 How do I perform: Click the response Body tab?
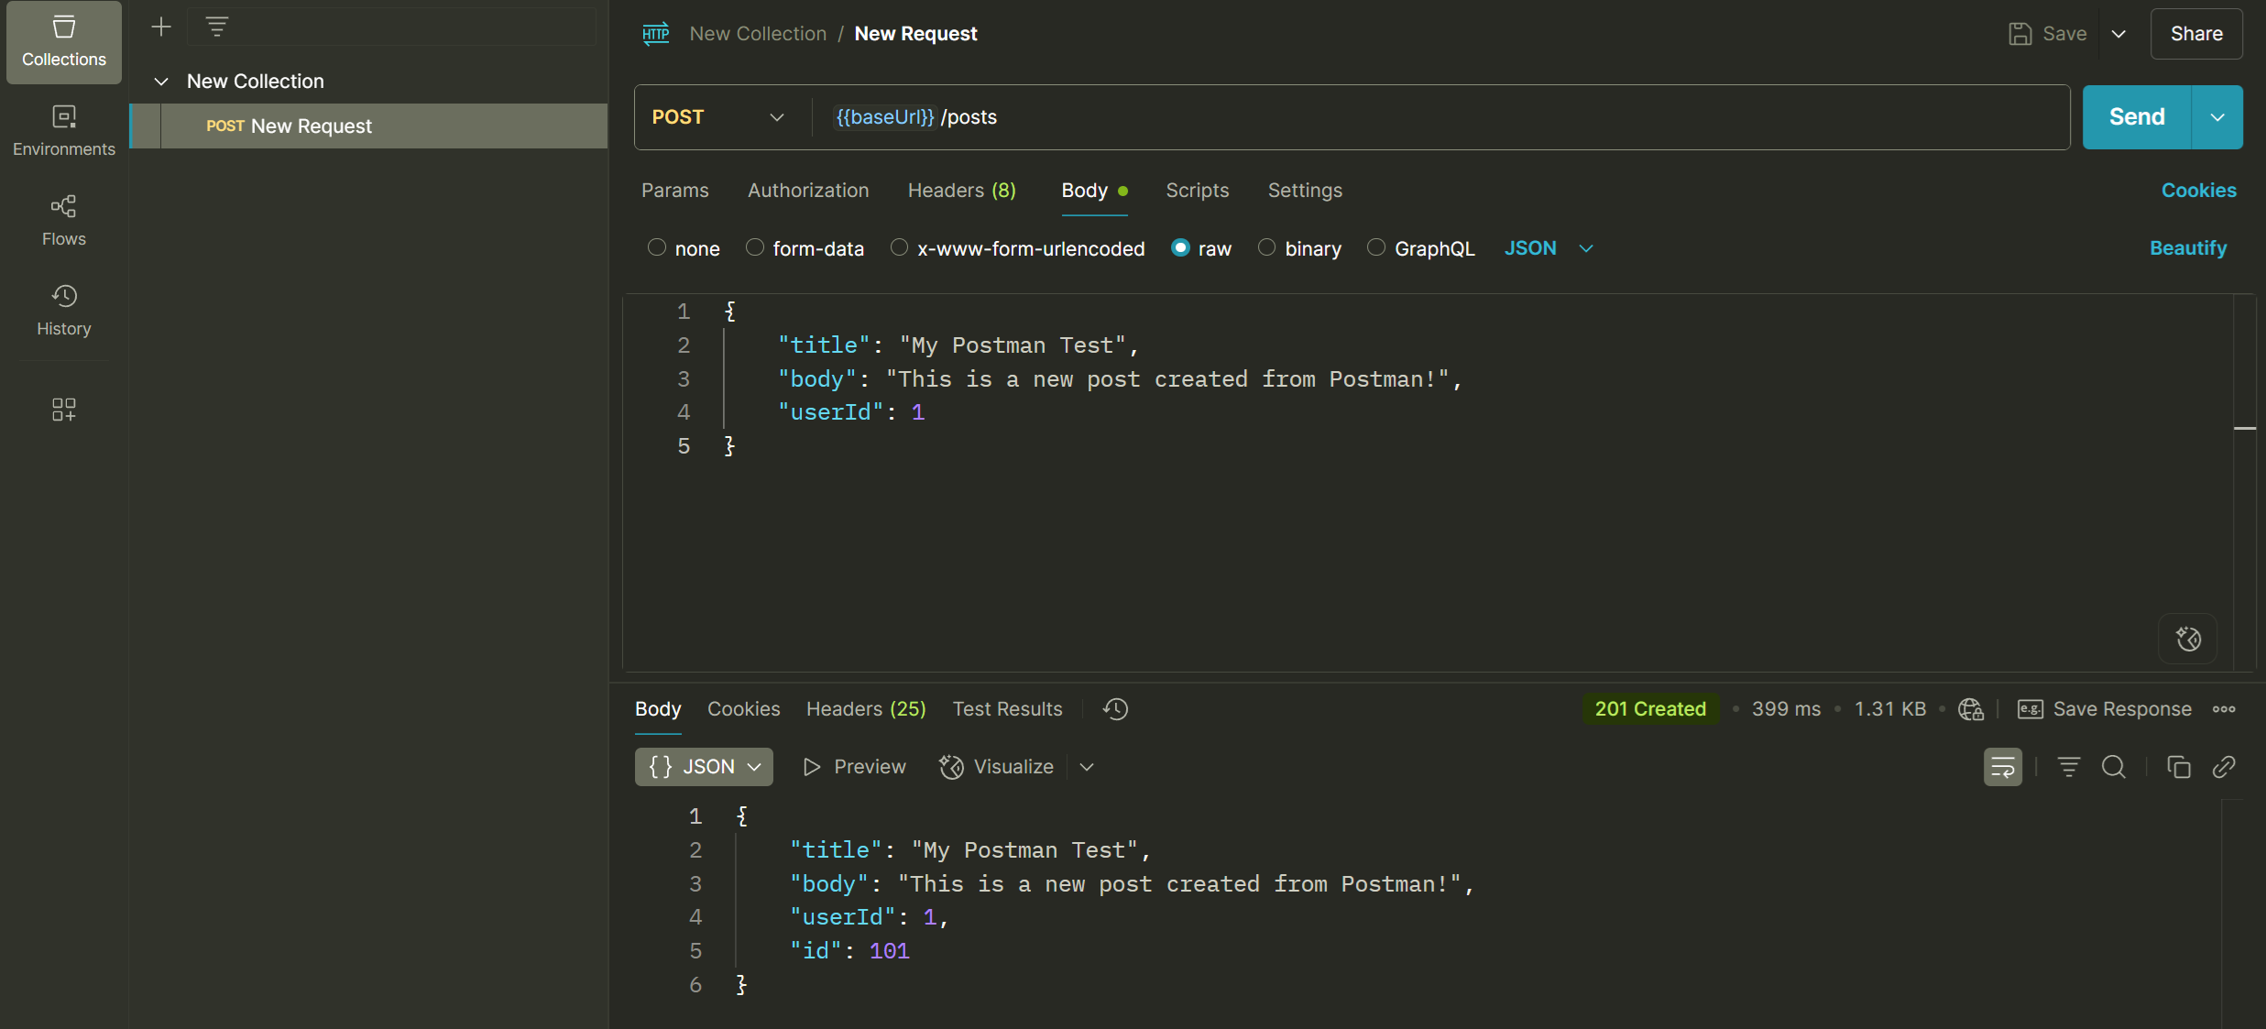click(658, 709)
